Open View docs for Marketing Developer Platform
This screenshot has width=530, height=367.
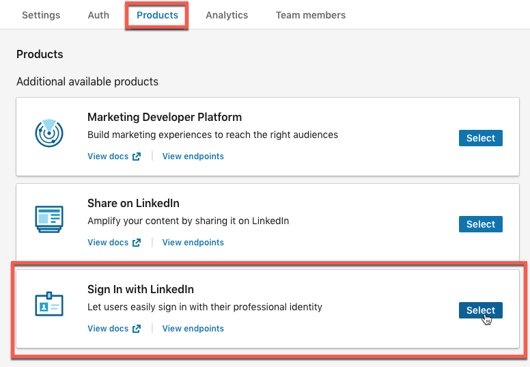tap(114, 157)
